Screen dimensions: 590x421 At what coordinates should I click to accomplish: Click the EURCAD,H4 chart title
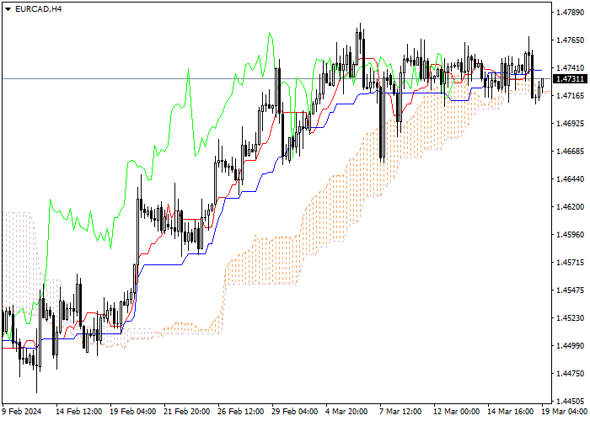tap(39, 9)
